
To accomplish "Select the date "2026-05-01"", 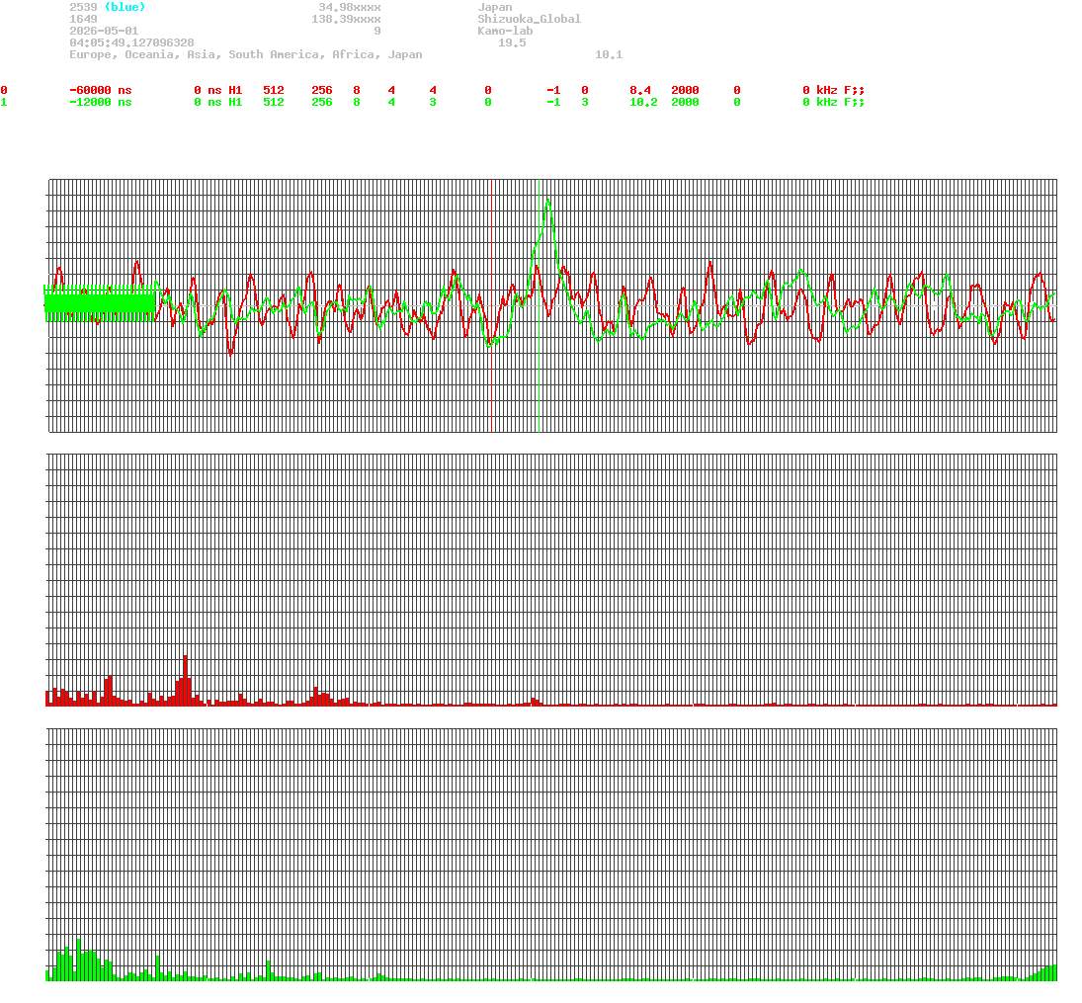I will click(x=104, y=31).
